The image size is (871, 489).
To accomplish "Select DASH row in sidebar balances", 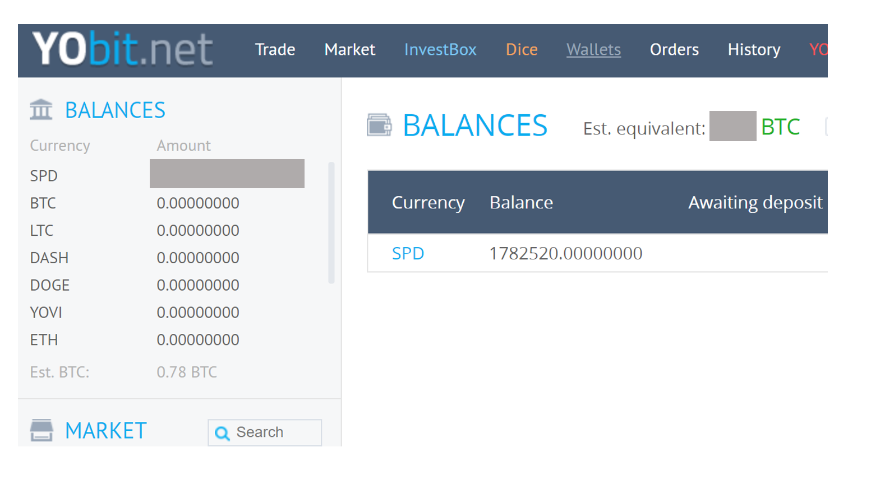I will point(135,258).
